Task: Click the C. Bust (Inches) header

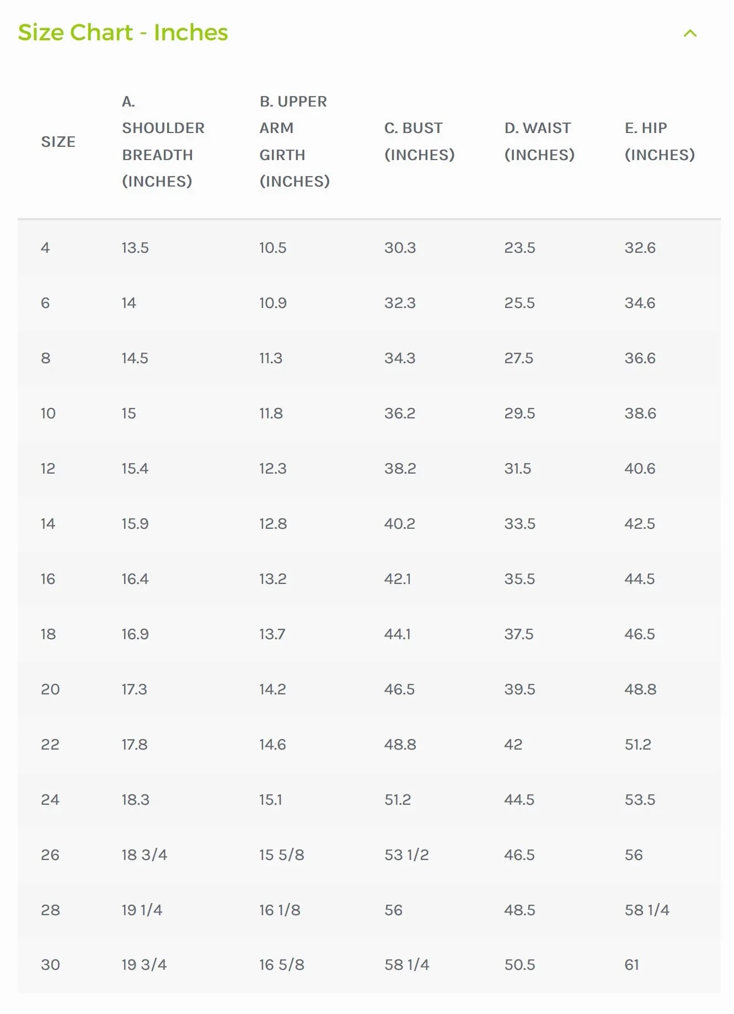Action: 420,141
